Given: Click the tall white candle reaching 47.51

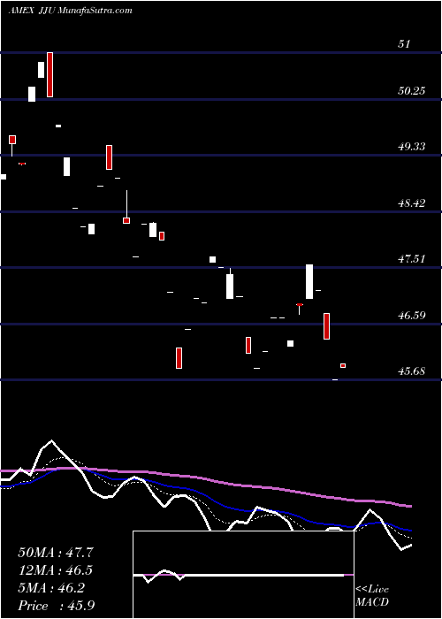Looking at the screenshot, I should click(309, 281).
